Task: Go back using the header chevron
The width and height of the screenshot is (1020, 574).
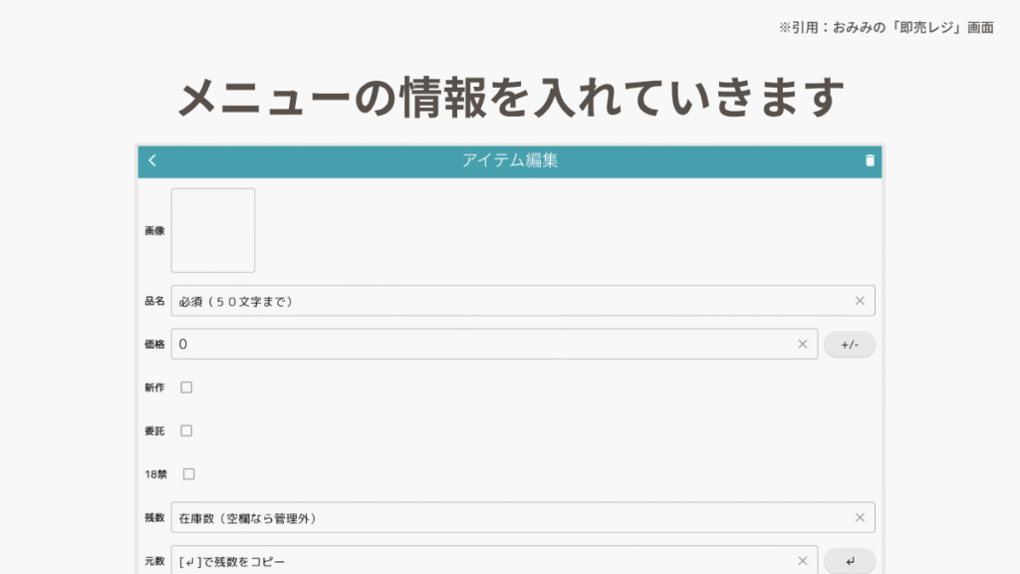Action: [x=152, y=160]
